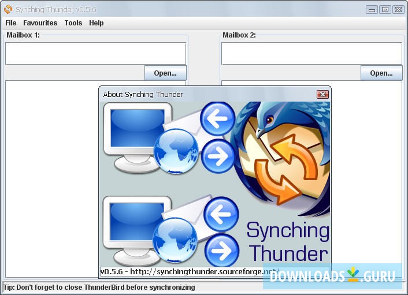Viewport: 408px width, 295px height.
Task: Open the Help menu
Action: [97, 23]
